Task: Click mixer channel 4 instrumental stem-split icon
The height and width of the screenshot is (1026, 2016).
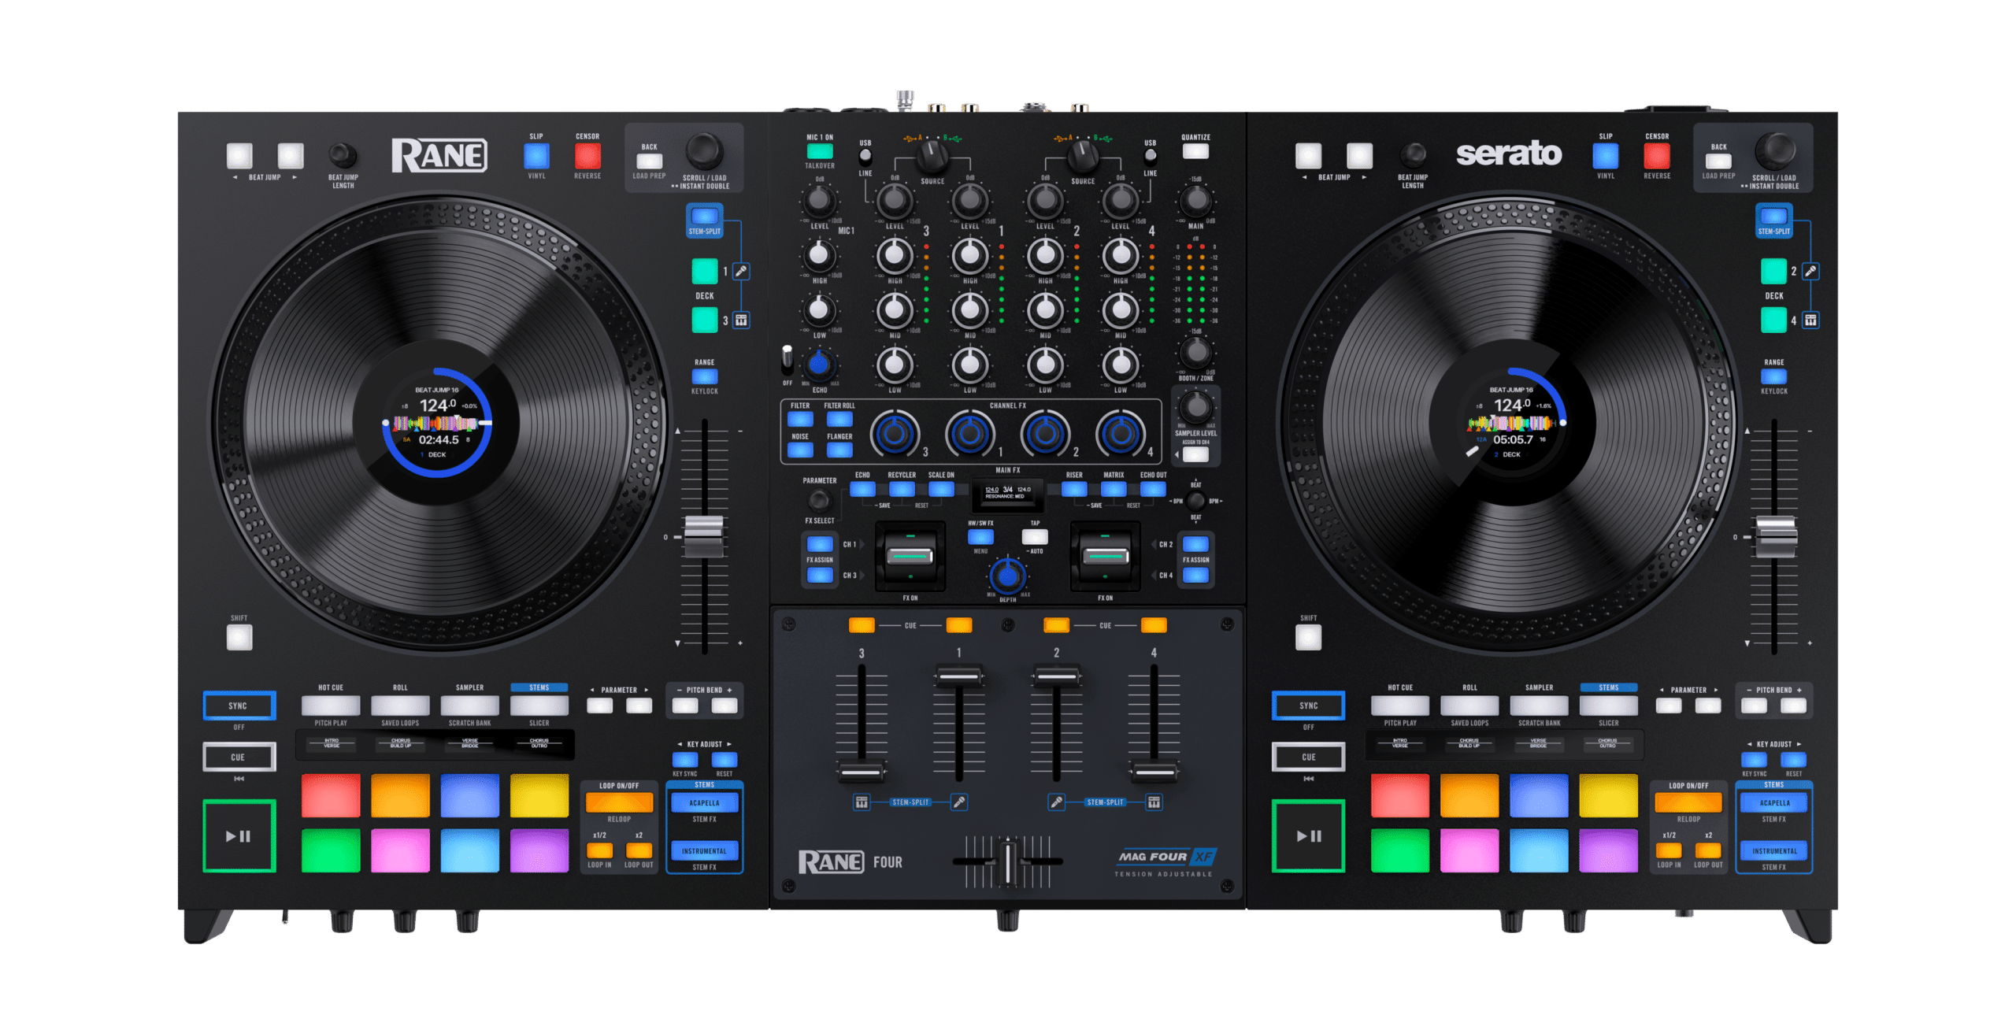Action: click(x=1154, y=802)
